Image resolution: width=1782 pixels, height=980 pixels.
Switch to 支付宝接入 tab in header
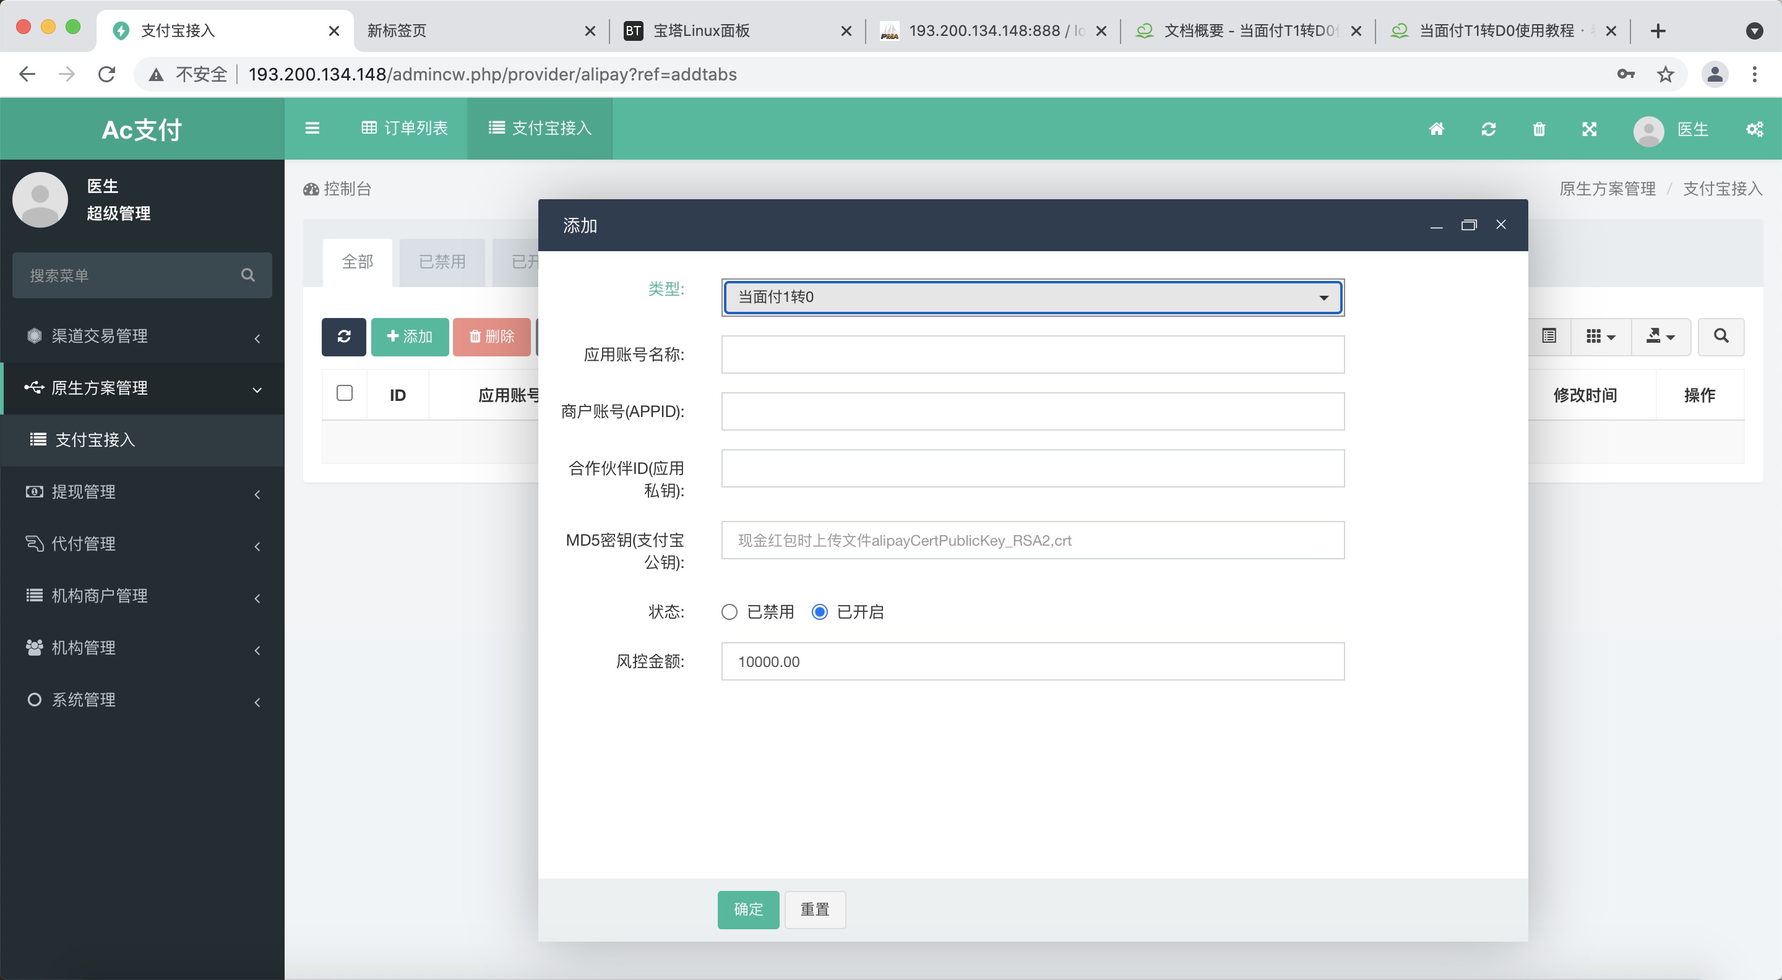540,128
